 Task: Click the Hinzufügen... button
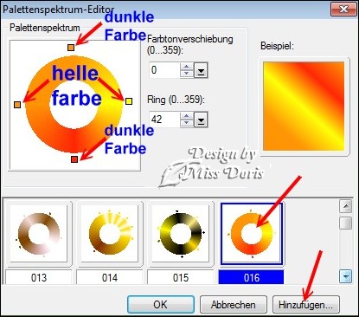(306, 305)
